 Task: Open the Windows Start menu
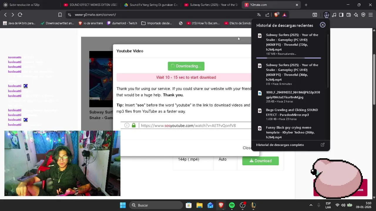click(x=123, y=205)
